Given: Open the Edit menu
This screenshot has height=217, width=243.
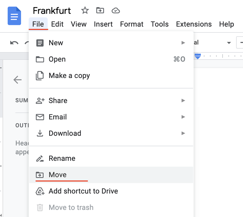Looking at the screenshot, I should [57, 24].
